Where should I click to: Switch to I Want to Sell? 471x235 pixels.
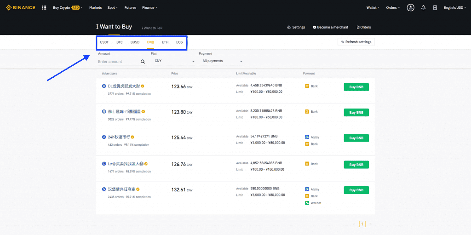click(152, 28)
